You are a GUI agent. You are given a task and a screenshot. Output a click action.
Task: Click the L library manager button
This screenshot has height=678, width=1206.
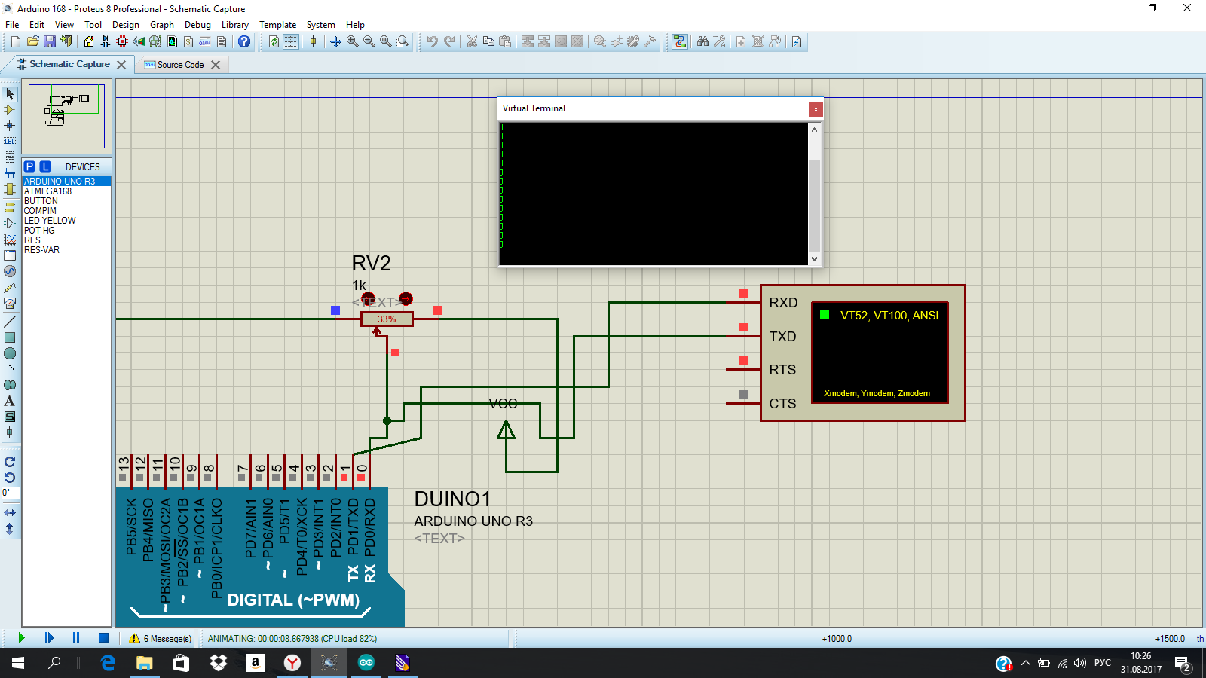pyautogui.click(x=45, y=166)
